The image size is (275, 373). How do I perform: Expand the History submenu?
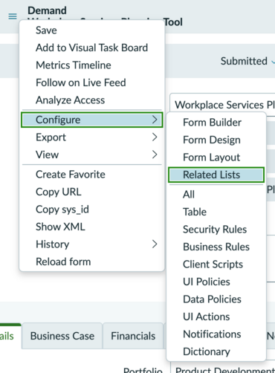[x=92, y=244]
